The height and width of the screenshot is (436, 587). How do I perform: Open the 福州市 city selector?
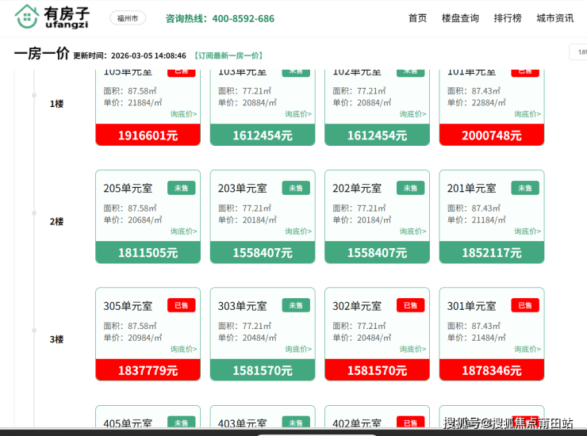click(x=127, y=18)
